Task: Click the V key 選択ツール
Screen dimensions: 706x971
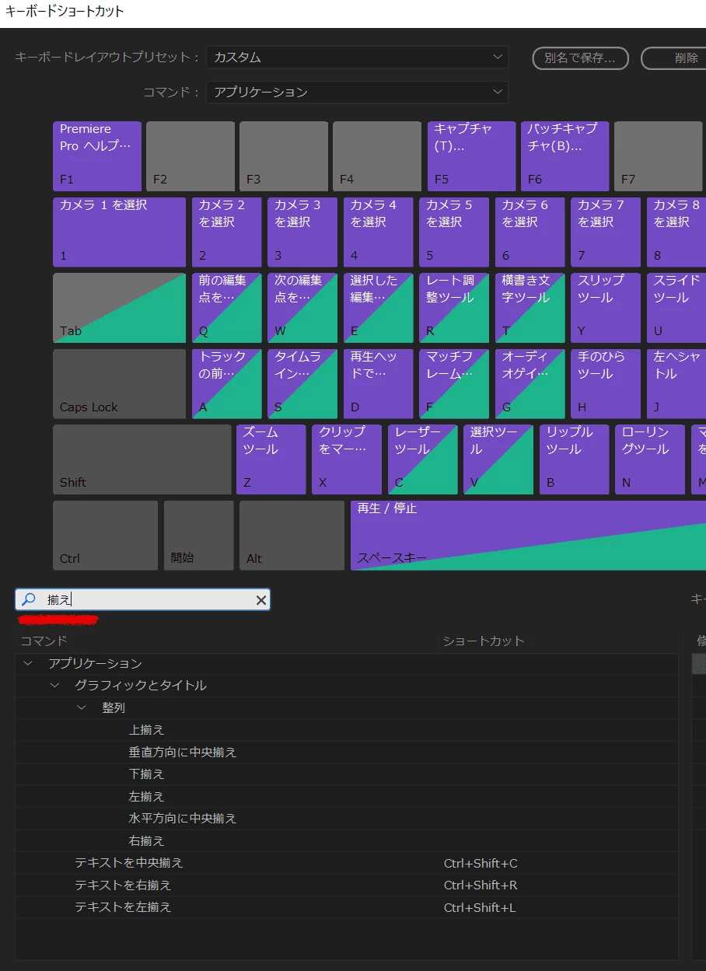Action: (498, 459)
